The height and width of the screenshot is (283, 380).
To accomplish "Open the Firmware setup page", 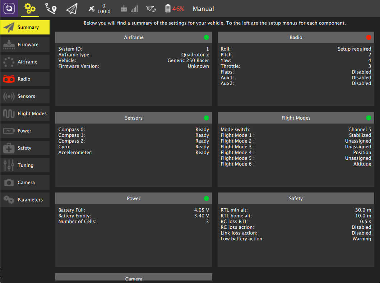I will coord(25,45).
